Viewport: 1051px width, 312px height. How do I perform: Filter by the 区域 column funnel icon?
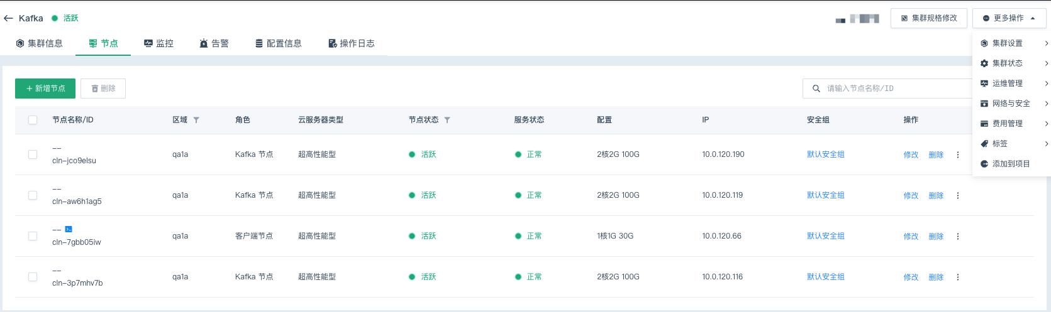click(196, 120)
